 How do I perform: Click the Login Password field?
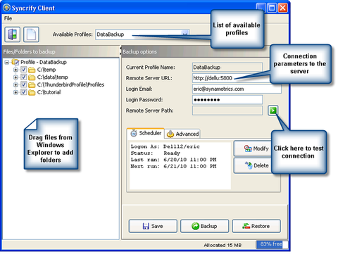coord(227,100)
